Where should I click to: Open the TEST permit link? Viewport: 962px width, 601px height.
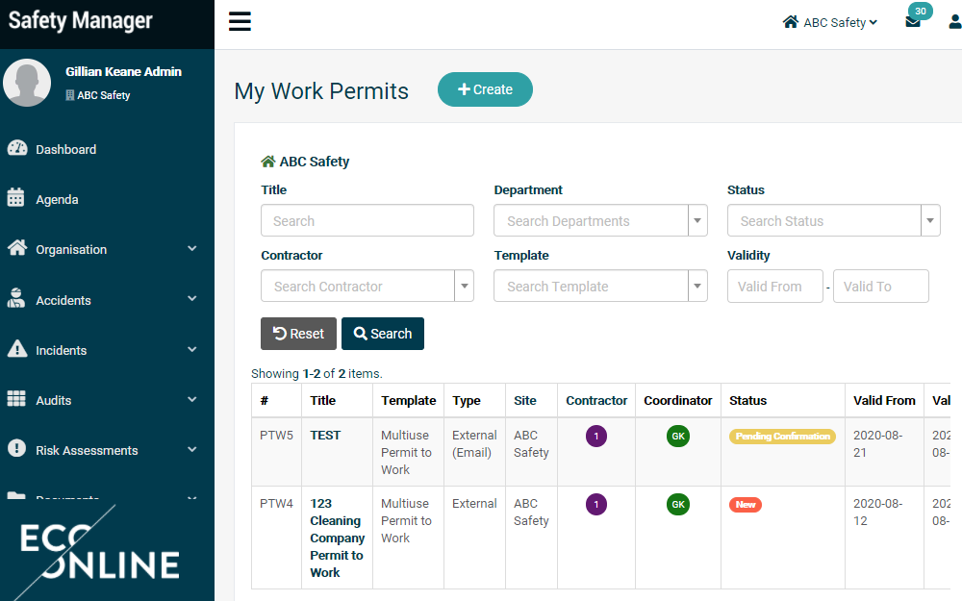(x=325, y=436)
